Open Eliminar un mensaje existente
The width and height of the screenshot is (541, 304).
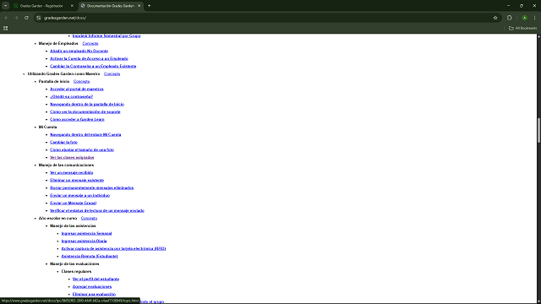(77, 180)
